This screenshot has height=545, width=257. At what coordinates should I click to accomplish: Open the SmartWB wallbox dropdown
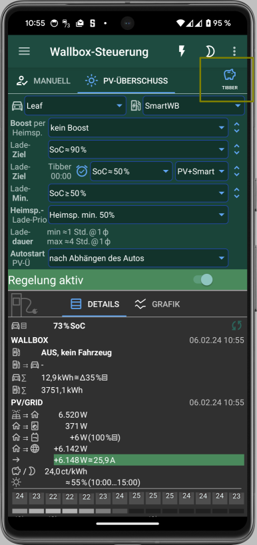194,106
